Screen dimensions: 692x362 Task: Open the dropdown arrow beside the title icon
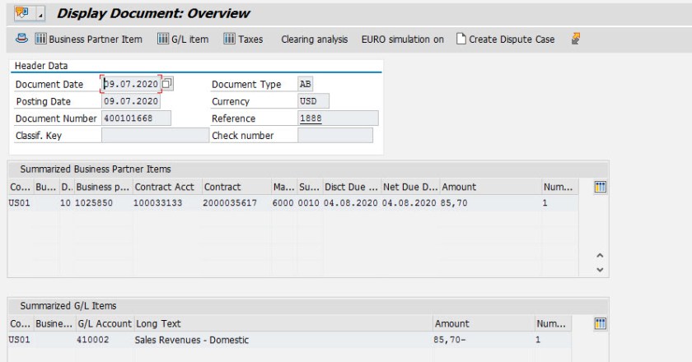(40, 15)
